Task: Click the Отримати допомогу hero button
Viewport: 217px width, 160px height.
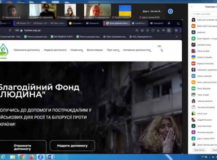Action: [23, 147]
